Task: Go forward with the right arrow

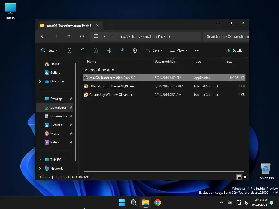Action: click(56, 36)
